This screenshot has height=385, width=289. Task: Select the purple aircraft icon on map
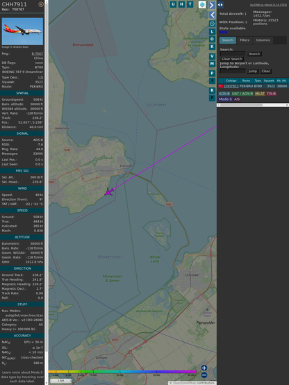(109, 192)
